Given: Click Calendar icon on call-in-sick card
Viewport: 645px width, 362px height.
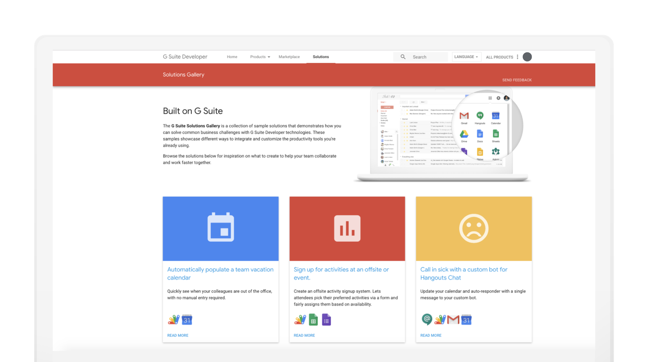Looking at the screenshot, I should point(466,320).
